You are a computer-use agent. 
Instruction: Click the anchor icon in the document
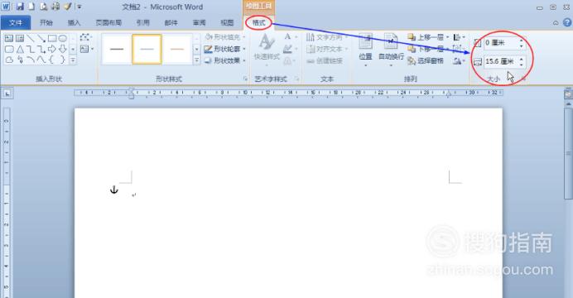tap(114, 190)
